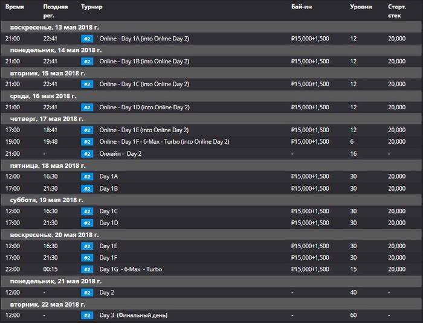Screen dimensions: 423x323
Task: Click the #2 badge beside Online - Day 1A
Action: pyautogui.click(x=87, y=38)
